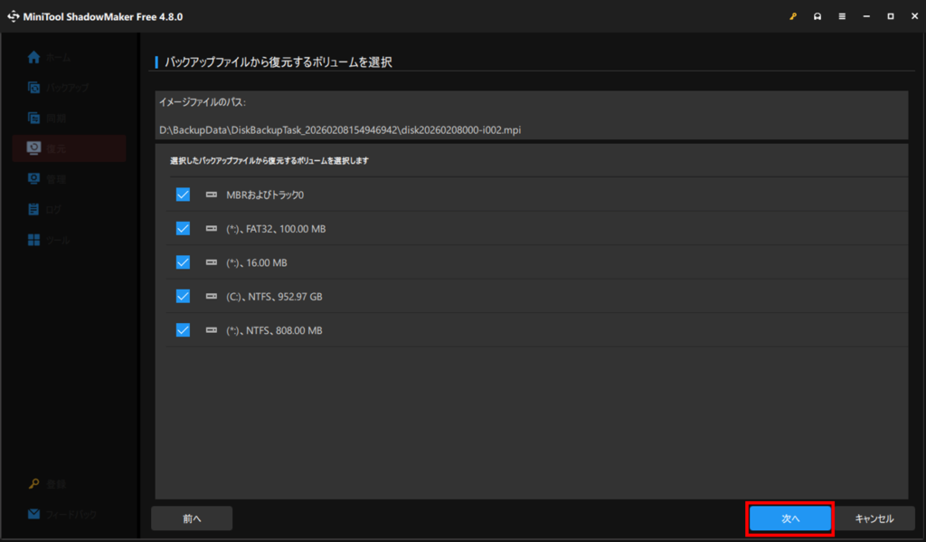Click the Manage (管理) monitor icon
926x542 pixels.
[34, 179]
